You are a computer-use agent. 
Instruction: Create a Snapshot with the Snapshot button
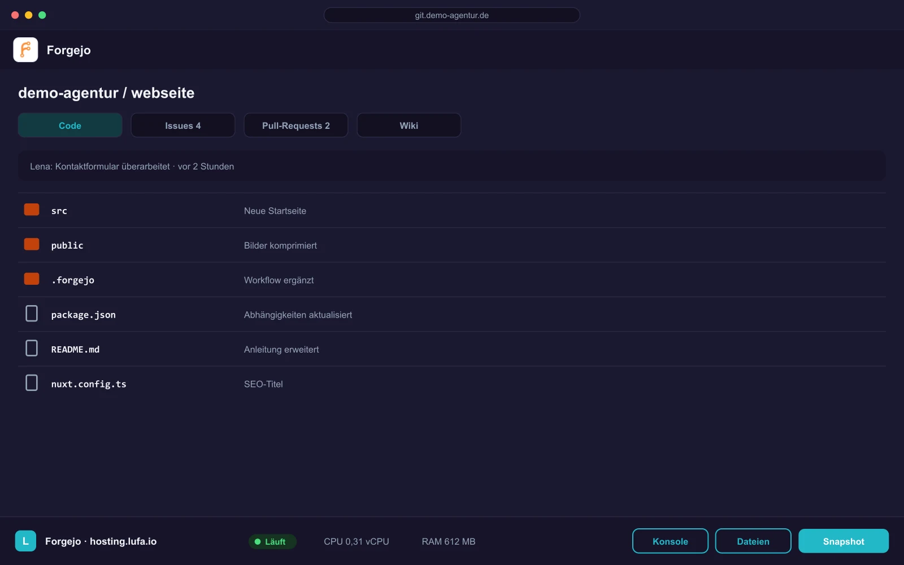point(844,541)
